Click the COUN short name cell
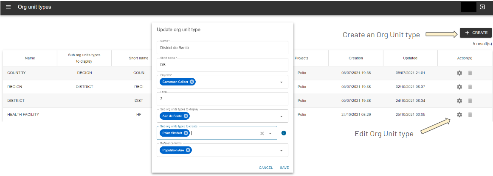This screenshot has height=176, width=493. (x=139, y=73)
